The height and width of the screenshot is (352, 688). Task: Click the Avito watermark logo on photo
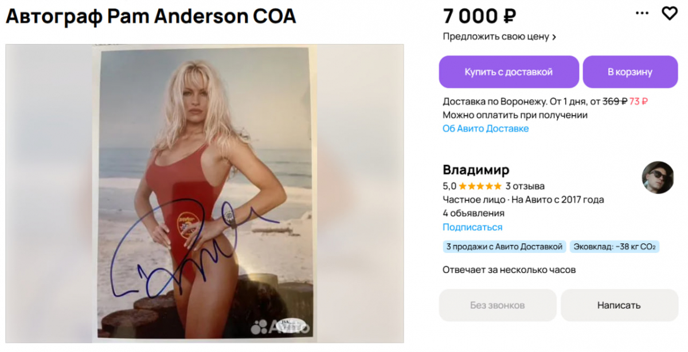280,327
